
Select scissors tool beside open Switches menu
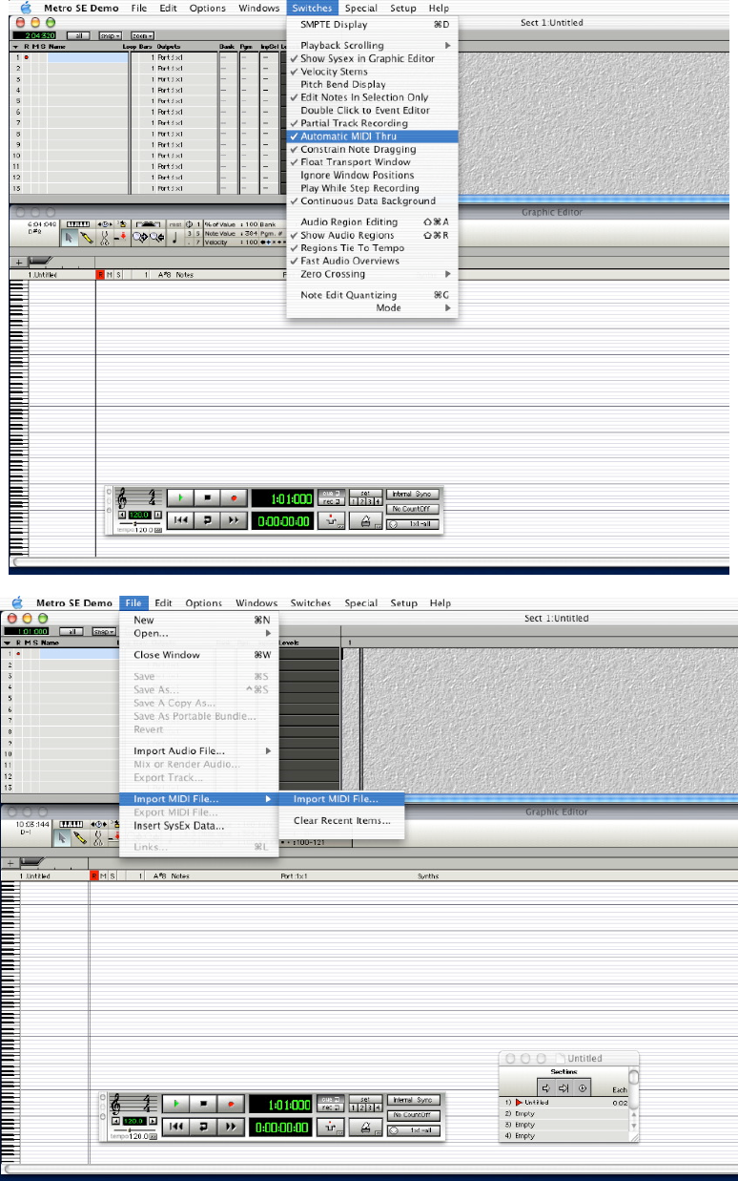pyautogui.click(x=105, y=238)
